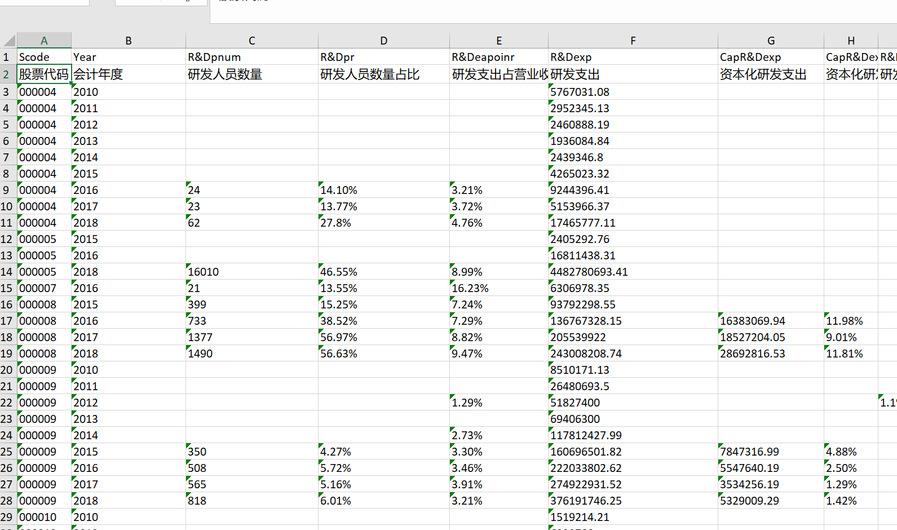
Task: Click the Scode cell
Action: [44, 57]
